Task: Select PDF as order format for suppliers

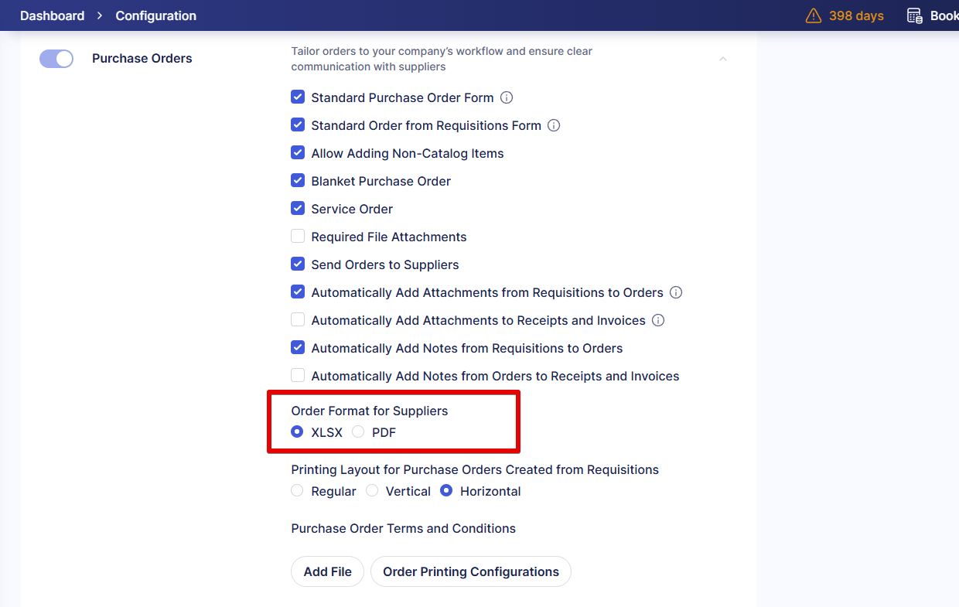Action: (x=358, y=432)
